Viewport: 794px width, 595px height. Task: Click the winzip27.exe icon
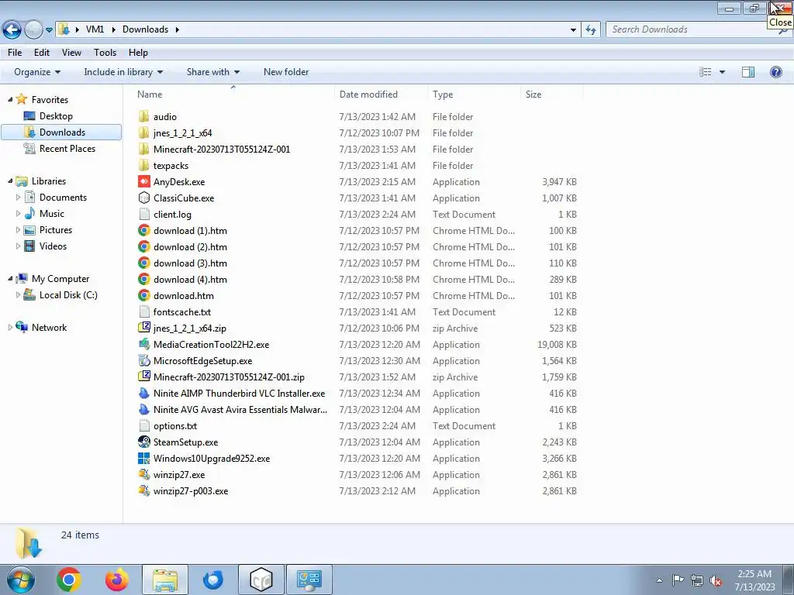tap(143, 474)
